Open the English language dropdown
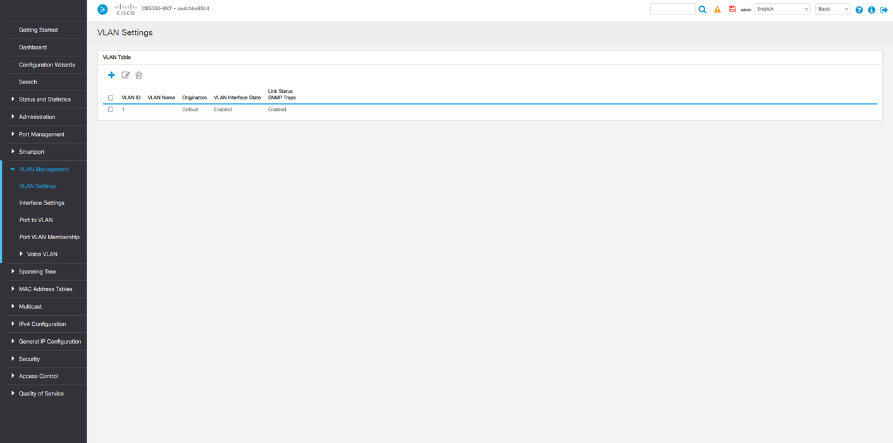The width and height of the screenshot is (893, 443). click(x=782, y=9)
